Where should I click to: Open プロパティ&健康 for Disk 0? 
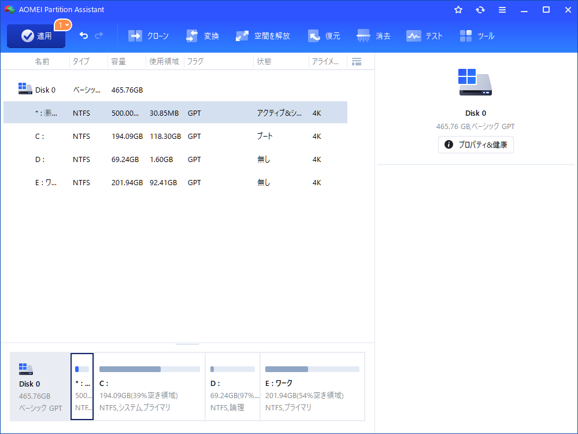475,145
